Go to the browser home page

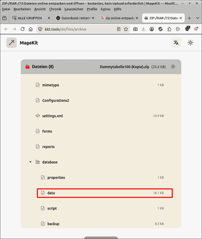(31, 29)
